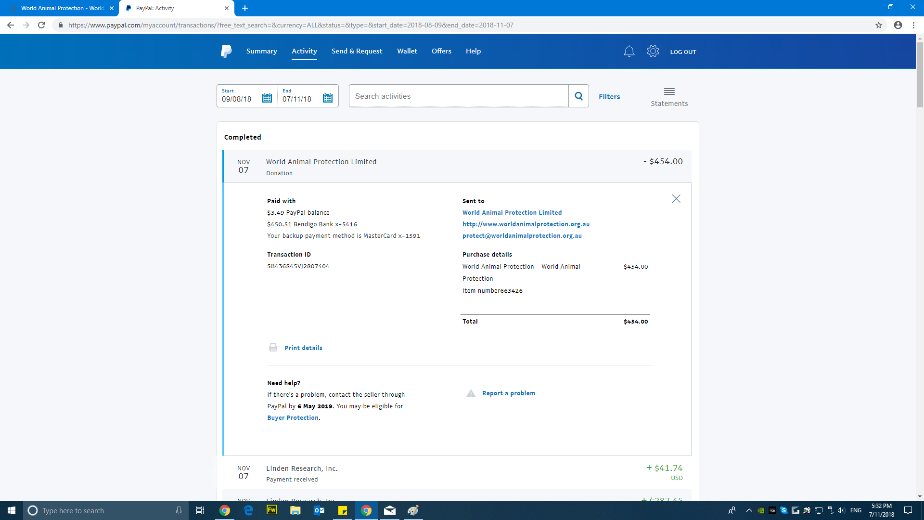This screenshot has height=520, width=924.
Task: Open the volume icon in system tray
Action: tap(841, 510)
